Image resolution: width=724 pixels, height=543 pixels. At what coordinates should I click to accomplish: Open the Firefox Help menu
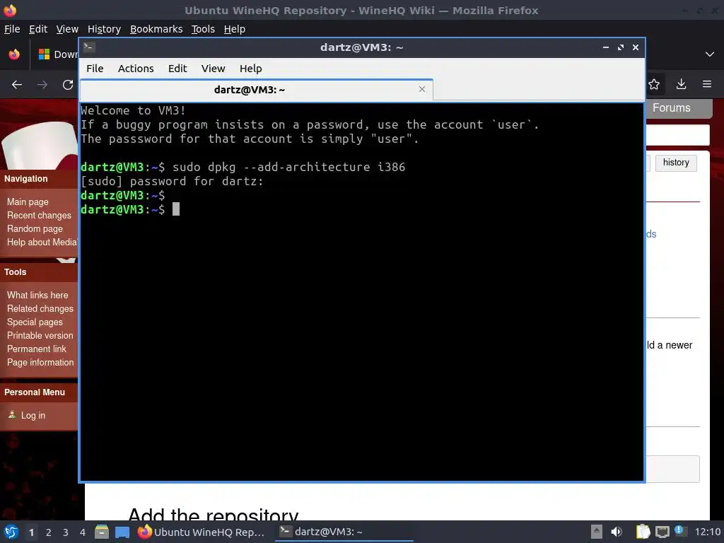coord(235,29)
